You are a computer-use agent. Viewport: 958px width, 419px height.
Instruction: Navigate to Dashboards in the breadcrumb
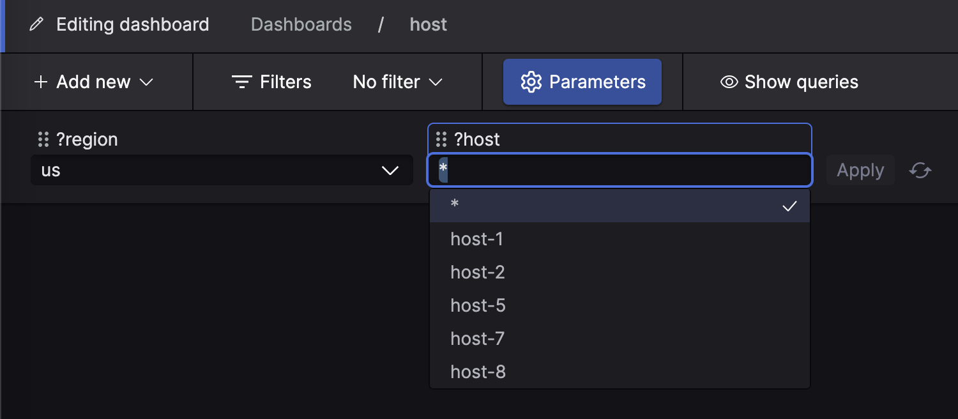301,24
